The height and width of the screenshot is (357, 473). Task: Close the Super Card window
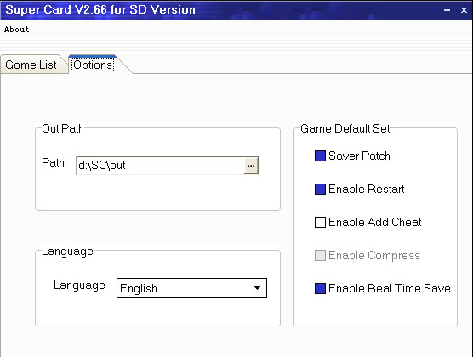[x=464, y=10]
